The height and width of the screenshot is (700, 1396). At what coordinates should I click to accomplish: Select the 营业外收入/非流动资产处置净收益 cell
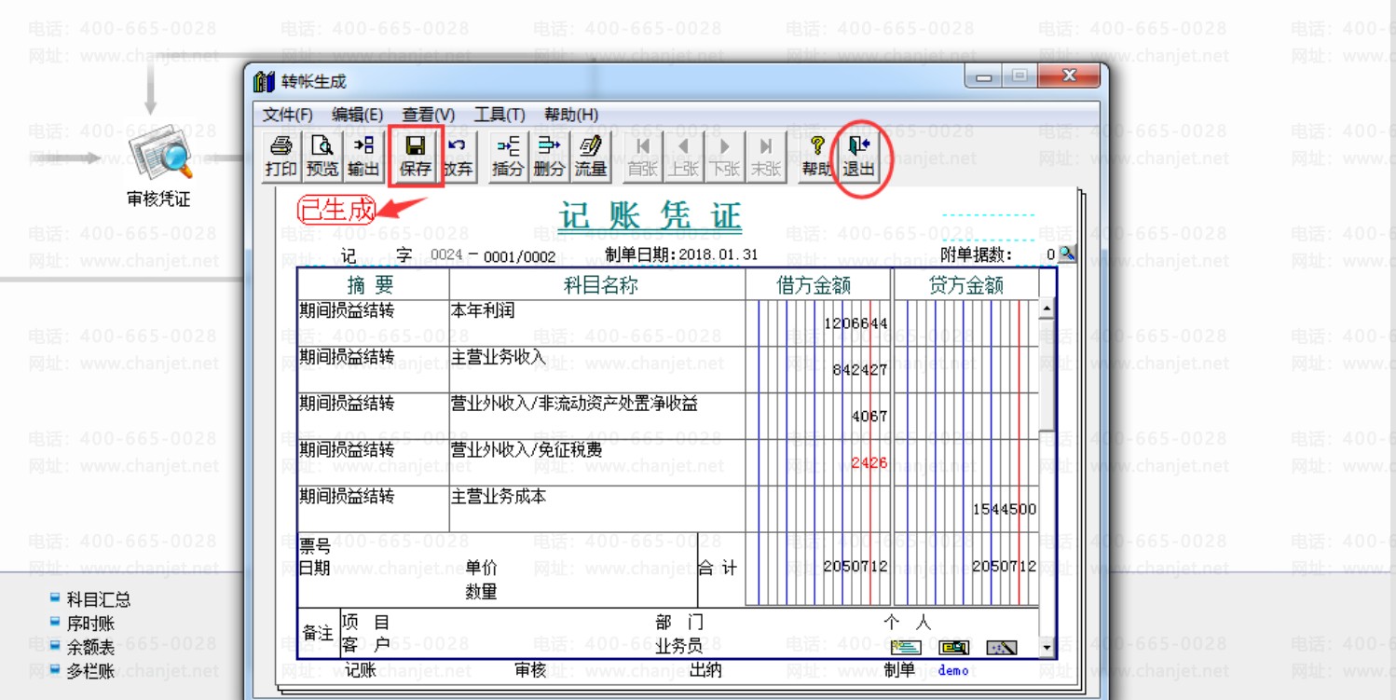pos(597,417)
